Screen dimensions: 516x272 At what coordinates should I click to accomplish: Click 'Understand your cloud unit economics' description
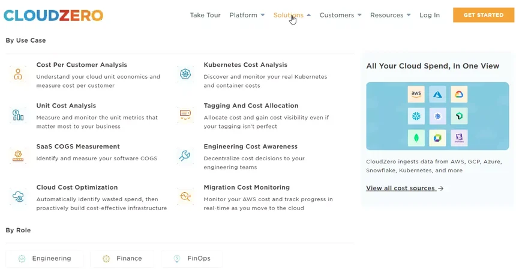[98, 81]
